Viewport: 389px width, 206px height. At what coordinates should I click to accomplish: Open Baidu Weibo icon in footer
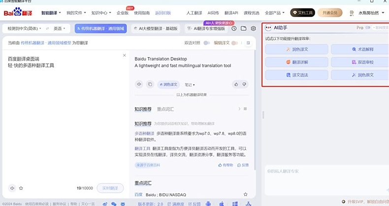(105, 204)
